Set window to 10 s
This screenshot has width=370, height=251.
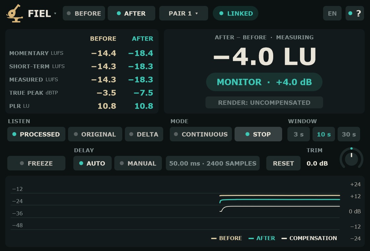pos(324,134)
